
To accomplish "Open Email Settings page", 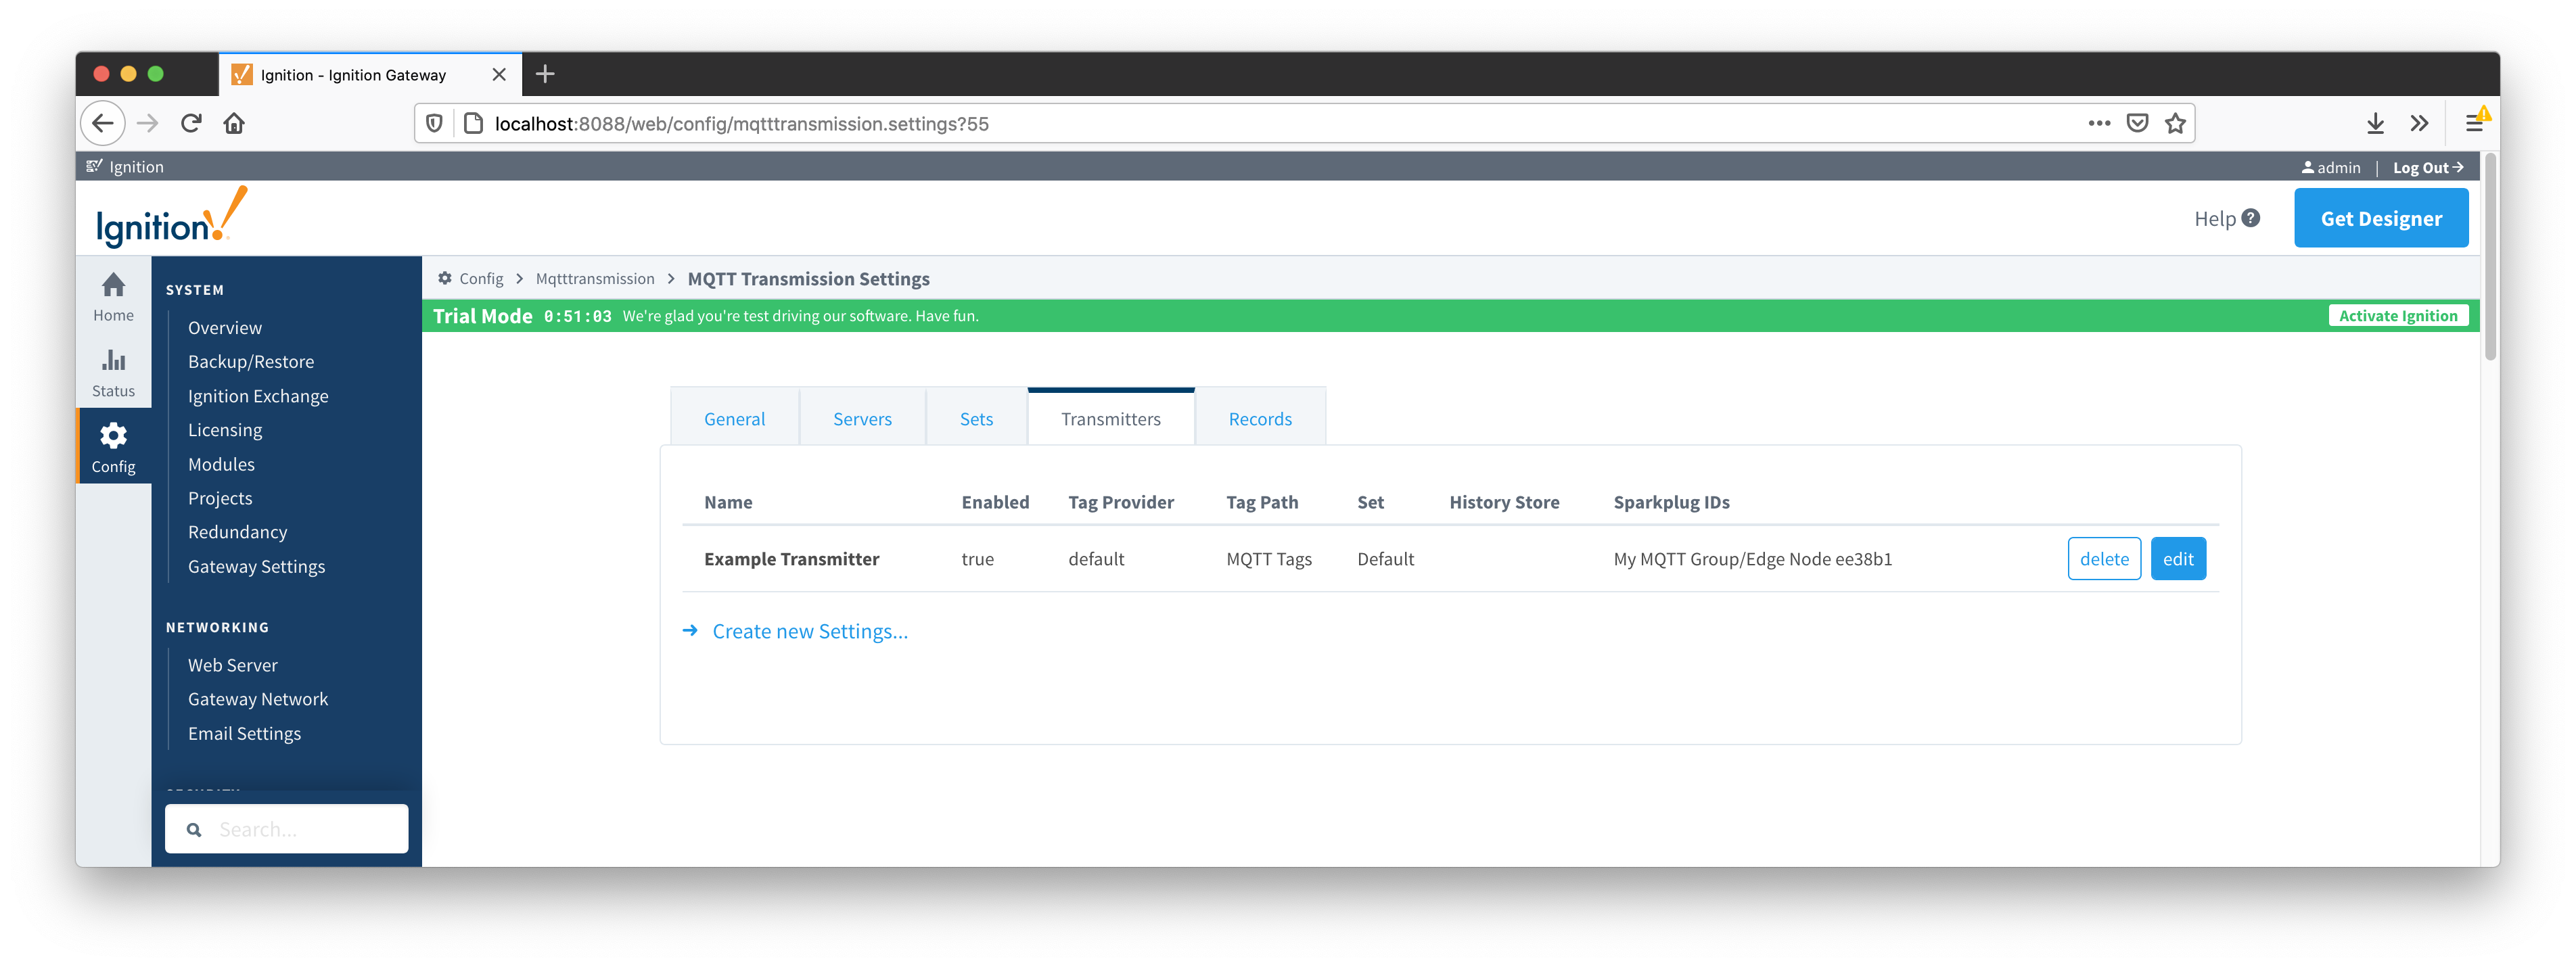I will [244, 733].
